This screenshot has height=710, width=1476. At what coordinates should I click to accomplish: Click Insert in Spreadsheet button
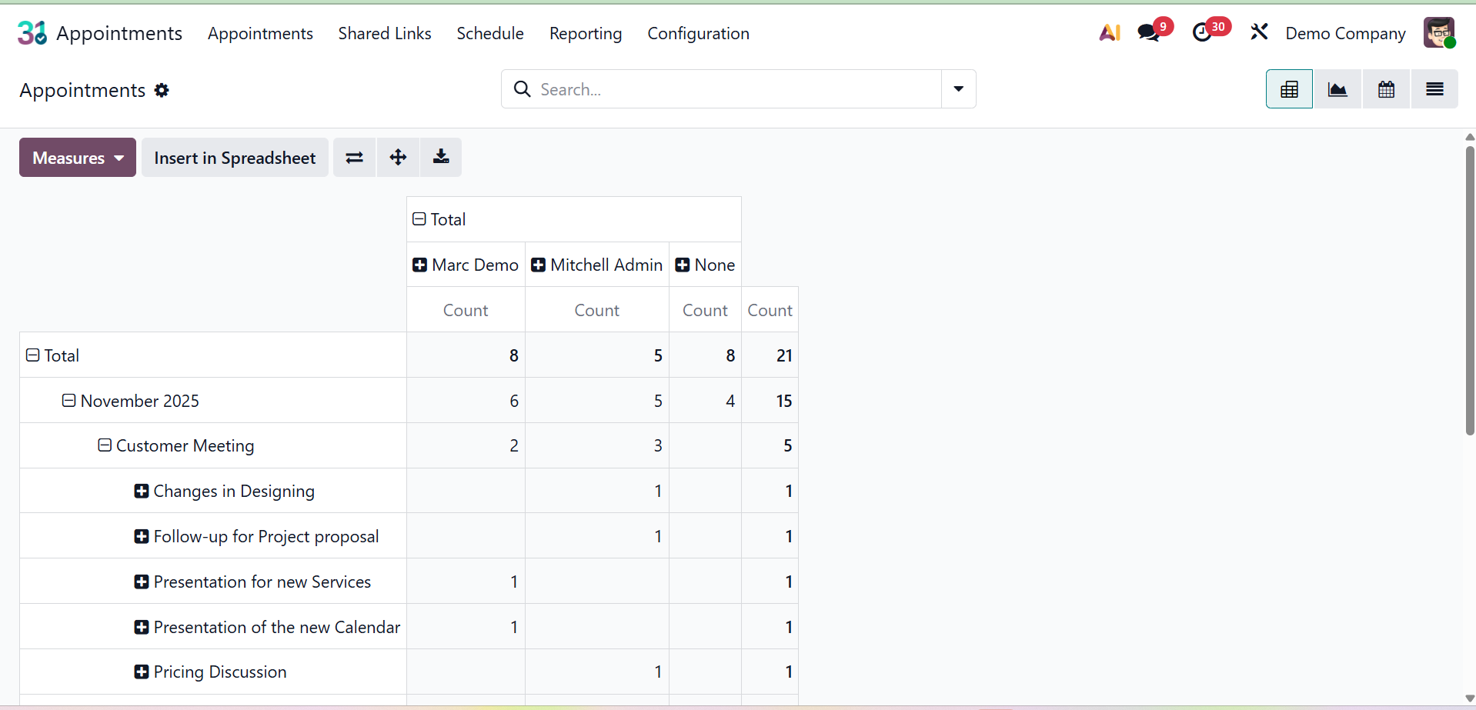[235, 158]
